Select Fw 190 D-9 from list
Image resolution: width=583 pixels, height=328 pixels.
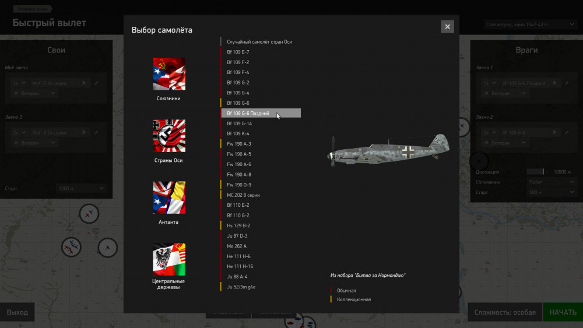261,185
